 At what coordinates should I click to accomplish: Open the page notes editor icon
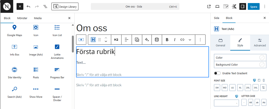pos(226,6)
